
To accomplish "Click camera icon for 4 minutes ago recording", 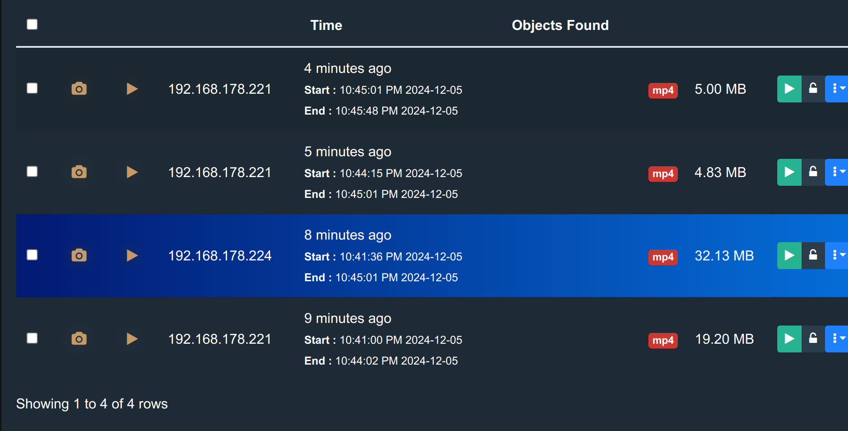I will click(x=79, y=89).
